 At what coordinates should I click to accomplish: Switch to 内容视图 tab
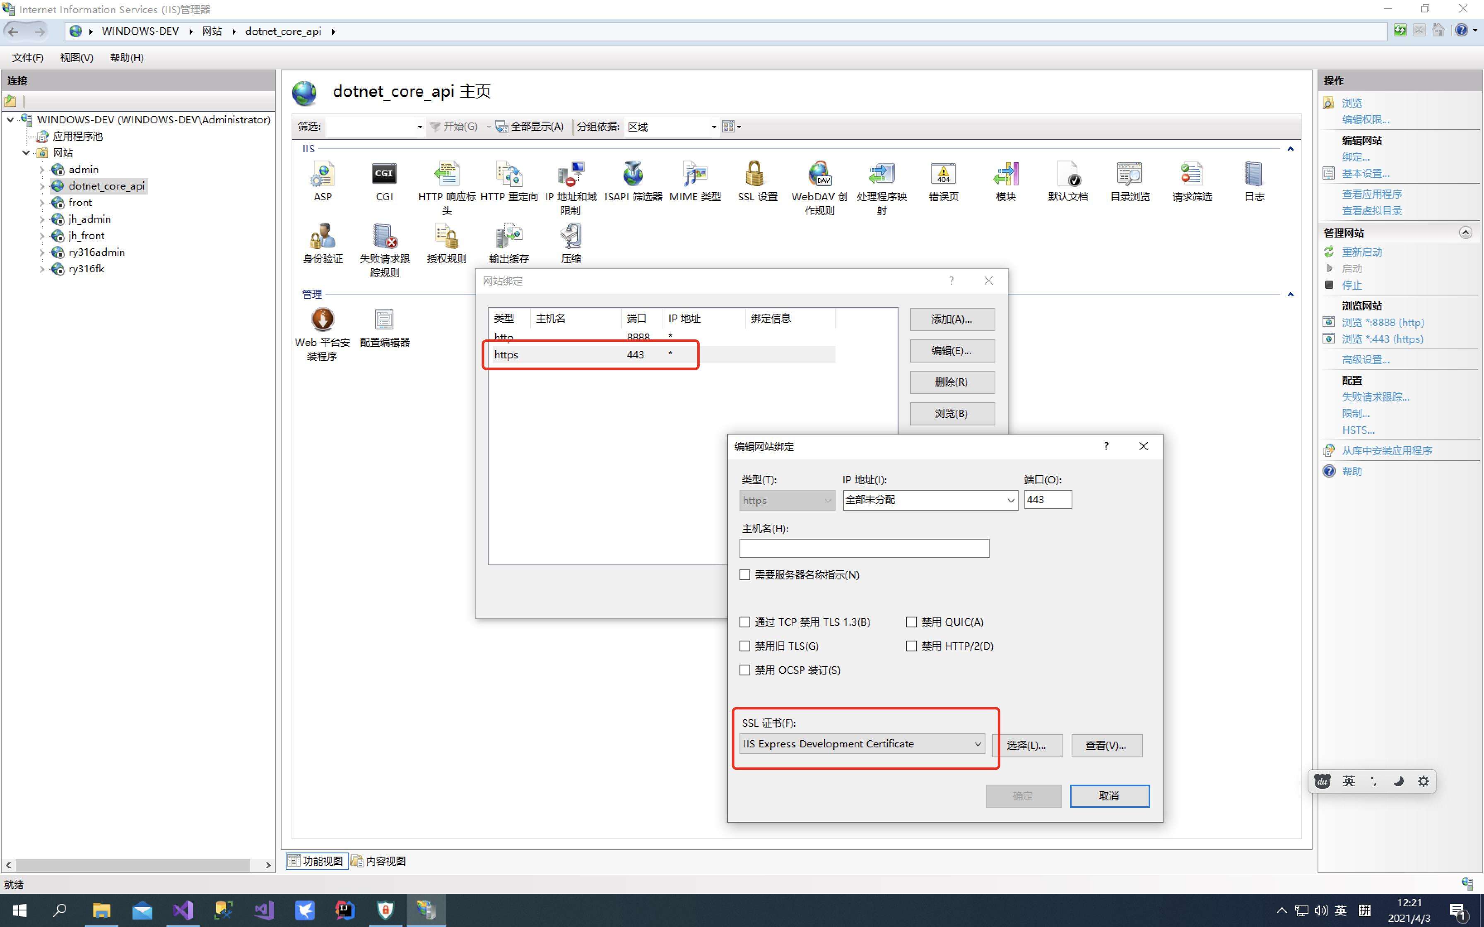point(378,861)
